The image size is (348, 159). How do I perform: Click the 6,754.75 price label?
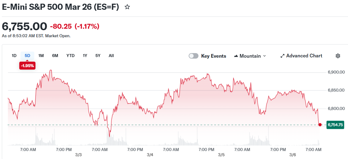click(335, 125)
